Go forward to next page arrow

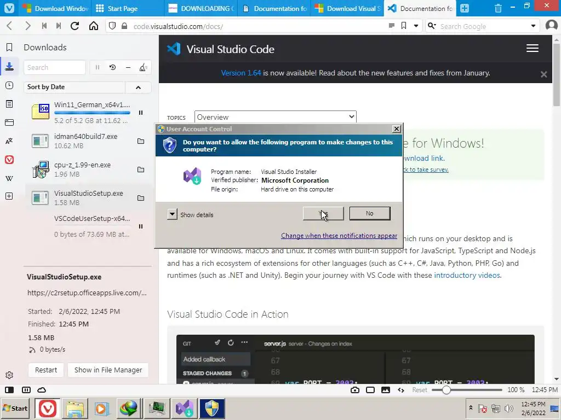point(27,26)
